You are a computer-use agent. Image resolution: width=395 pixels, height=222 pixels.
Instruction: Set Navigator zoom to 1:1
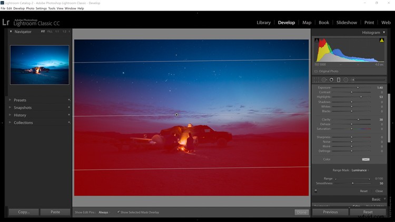57,32
